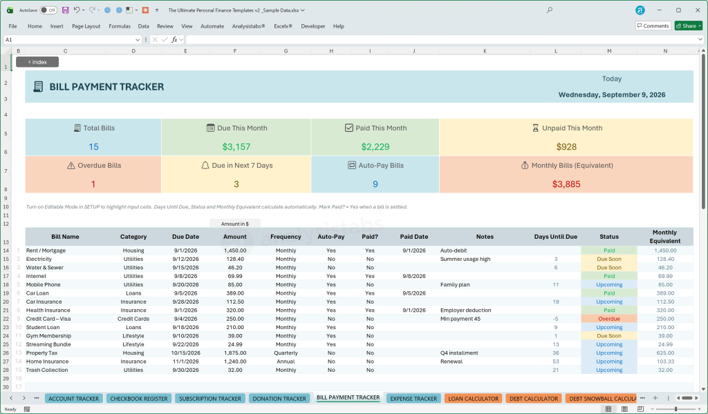Click the Undo arrow icon

[77, 10]
